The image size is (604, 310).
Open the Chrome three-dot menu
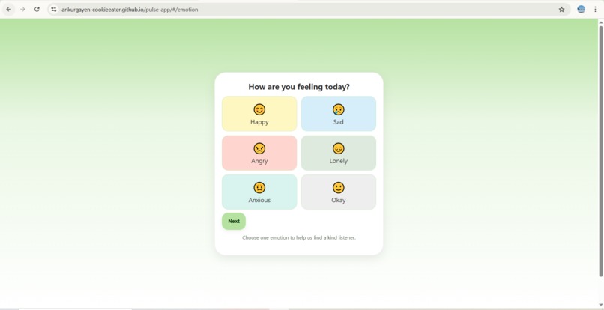point(595,10)
